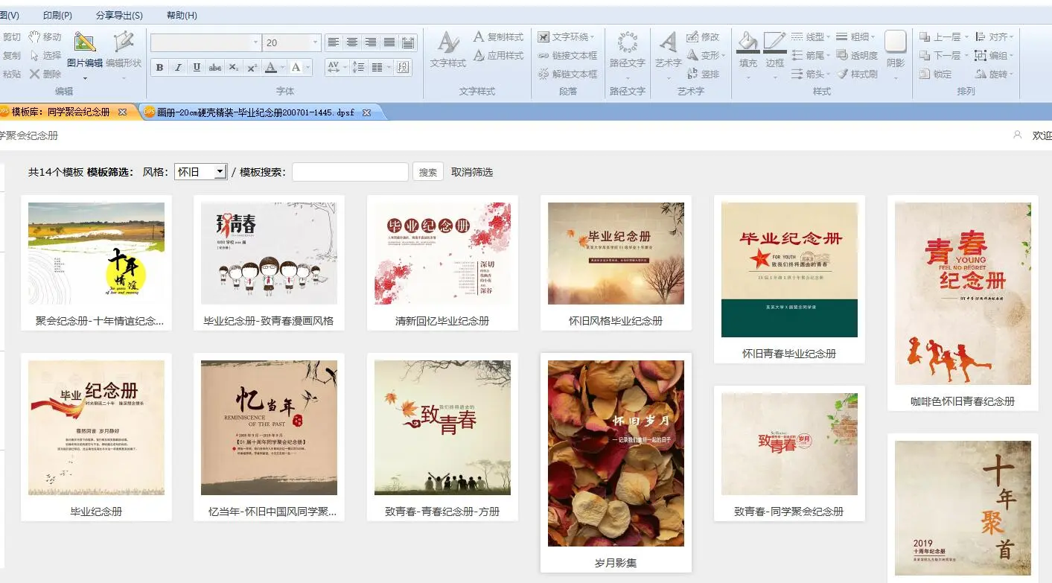Toggle underline text formatting
This screenshot has height=583, width=1052.
[197, 68]
